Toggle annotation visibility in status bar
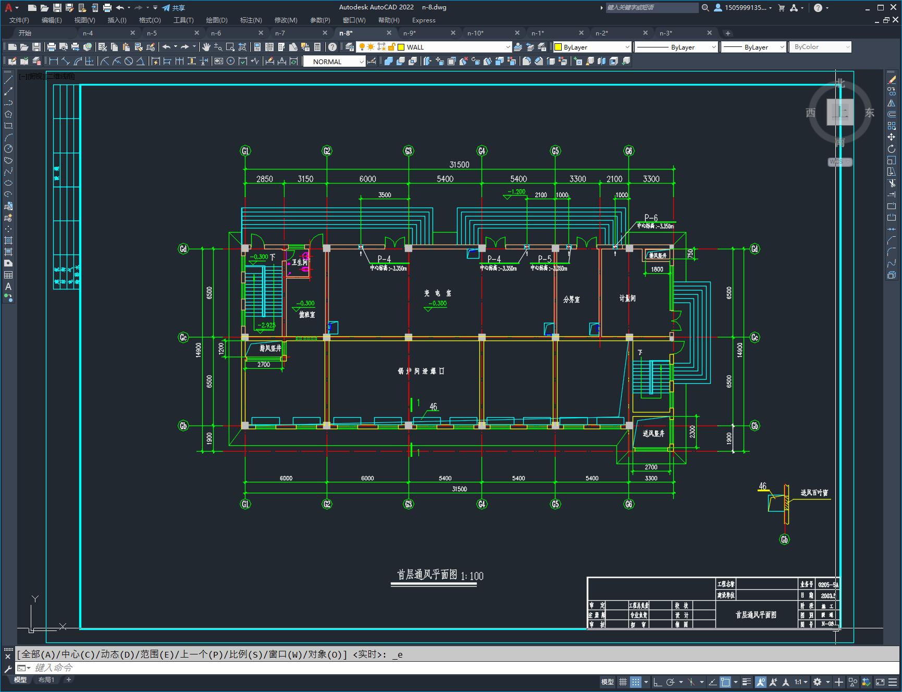This screenshot has height=692, width=902. [x=761, y=682]
